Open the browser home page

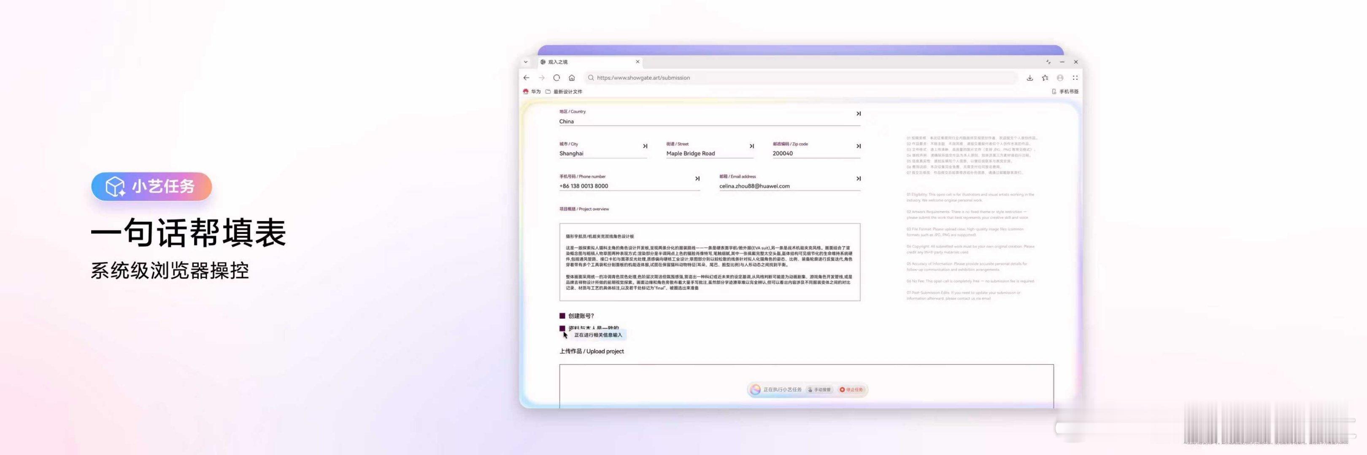pos(572,78)
